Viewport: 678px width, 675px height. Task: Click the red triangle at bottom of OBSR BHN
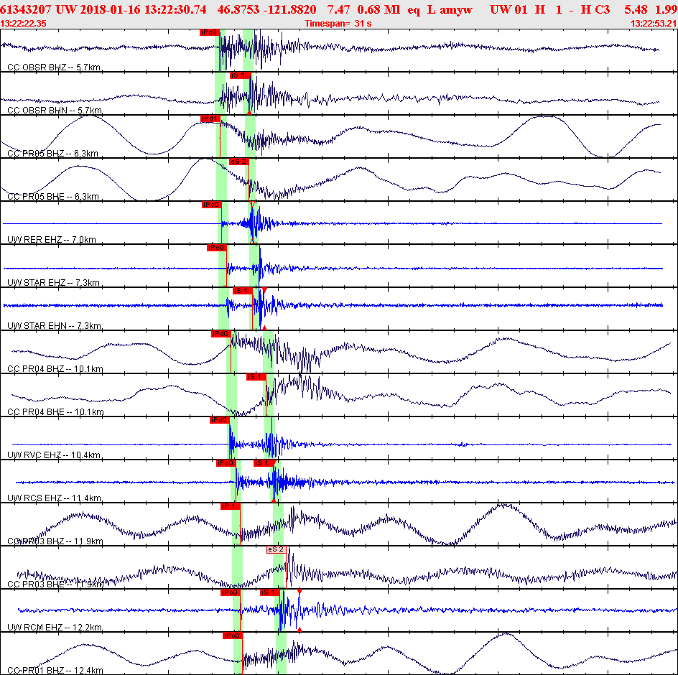pyautogui.click(x=249, y=113)
